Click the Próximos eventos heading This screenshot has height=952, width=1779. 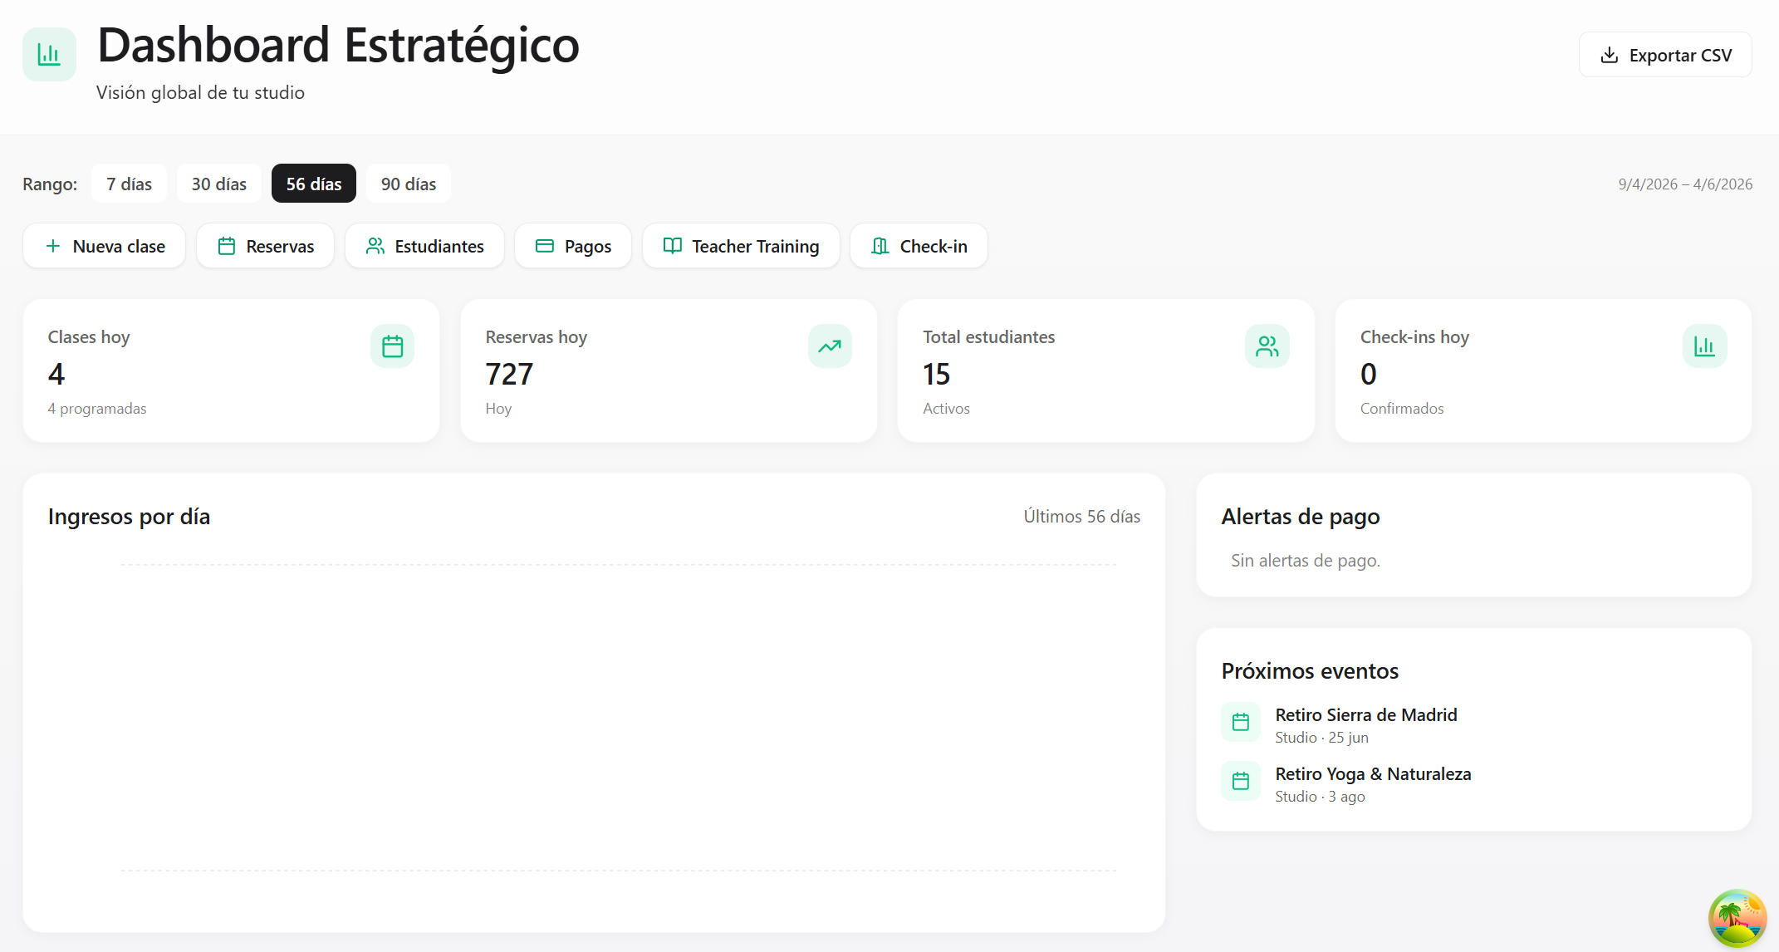pyautogui.click(x=1310, y=670)
